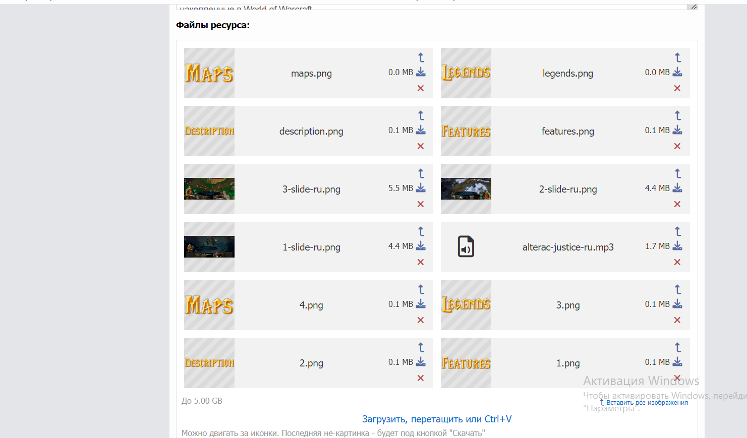This screenshot has height=438, width=747.
Task: View the 1-slide-ru.png screenshot thumbnail
Action: (x=209, y=247)
